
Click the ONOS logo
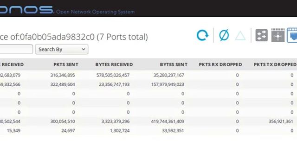coord(26,9)
